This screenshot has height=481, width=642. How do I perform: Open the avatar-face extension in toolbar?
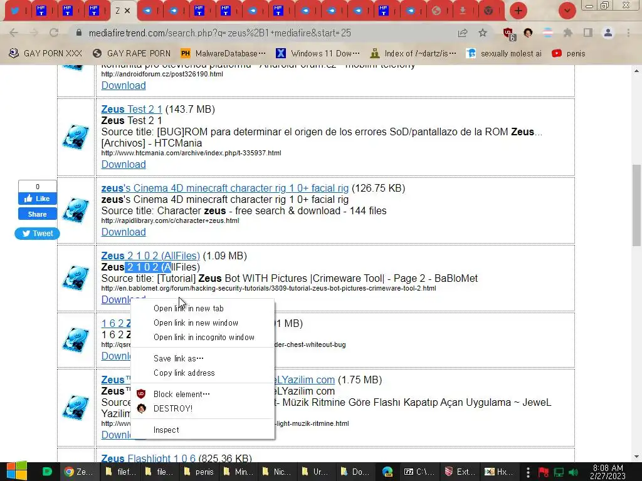coord(528,33)
